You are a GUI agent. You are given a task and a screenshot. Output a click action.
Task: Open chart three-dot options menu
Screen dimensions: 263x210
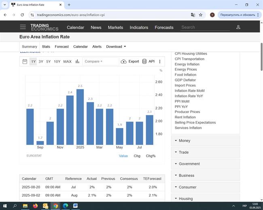(160, 61)
